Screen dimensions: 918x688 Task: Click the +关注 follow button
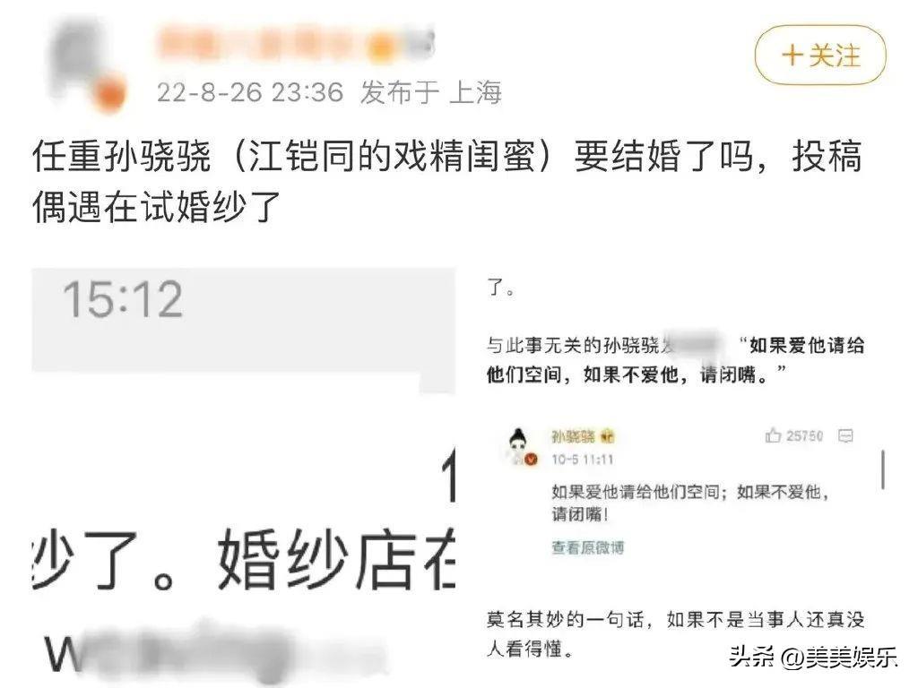[x=819, y=56]
